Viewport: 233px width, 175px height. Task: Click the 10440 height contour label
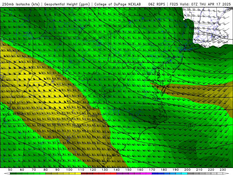190,126
